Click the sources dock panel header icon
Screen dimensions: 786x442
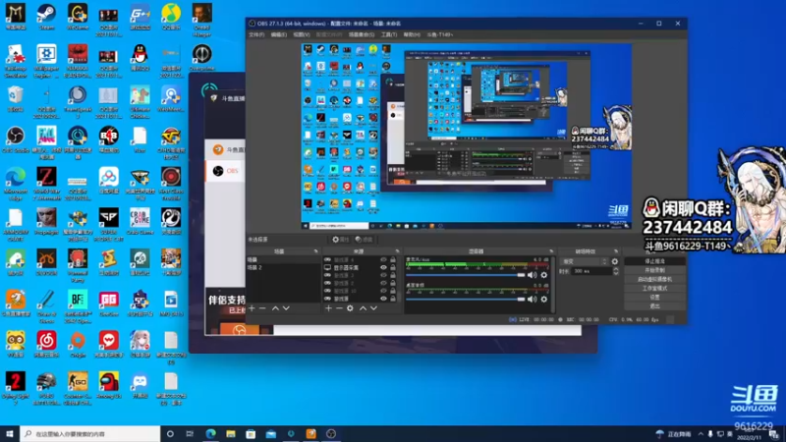click(397, 251)
